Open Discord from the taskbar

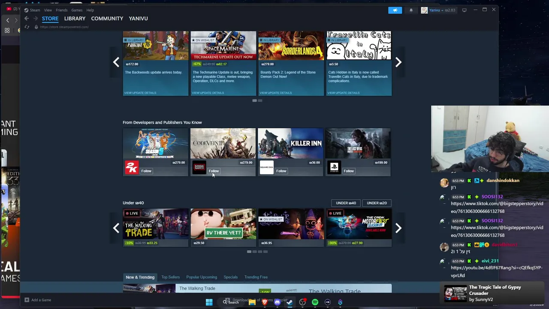coord(277,302)
